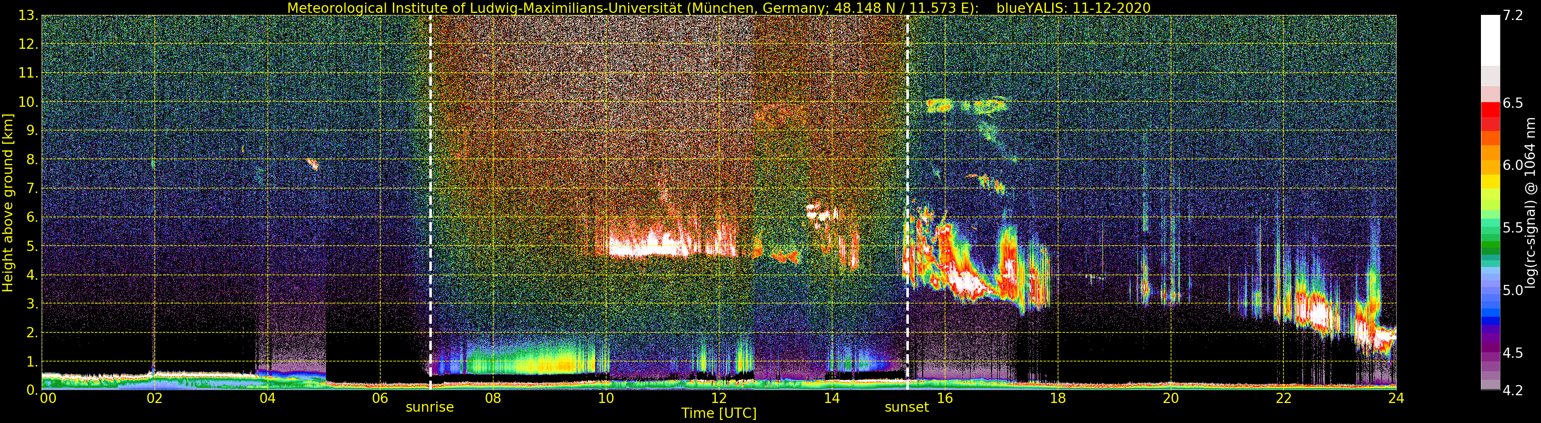Click the 'sunrise' label below the axis
The width and height of the screenshot is (1541, 423).
click(x=429, y=408)
